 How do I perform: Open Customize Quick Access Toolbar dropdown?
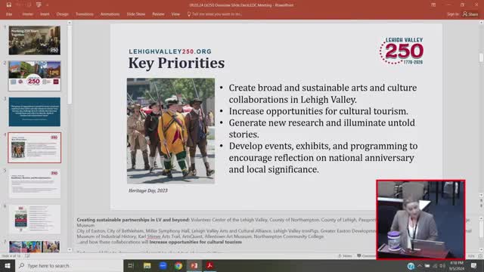pos(47,5)
